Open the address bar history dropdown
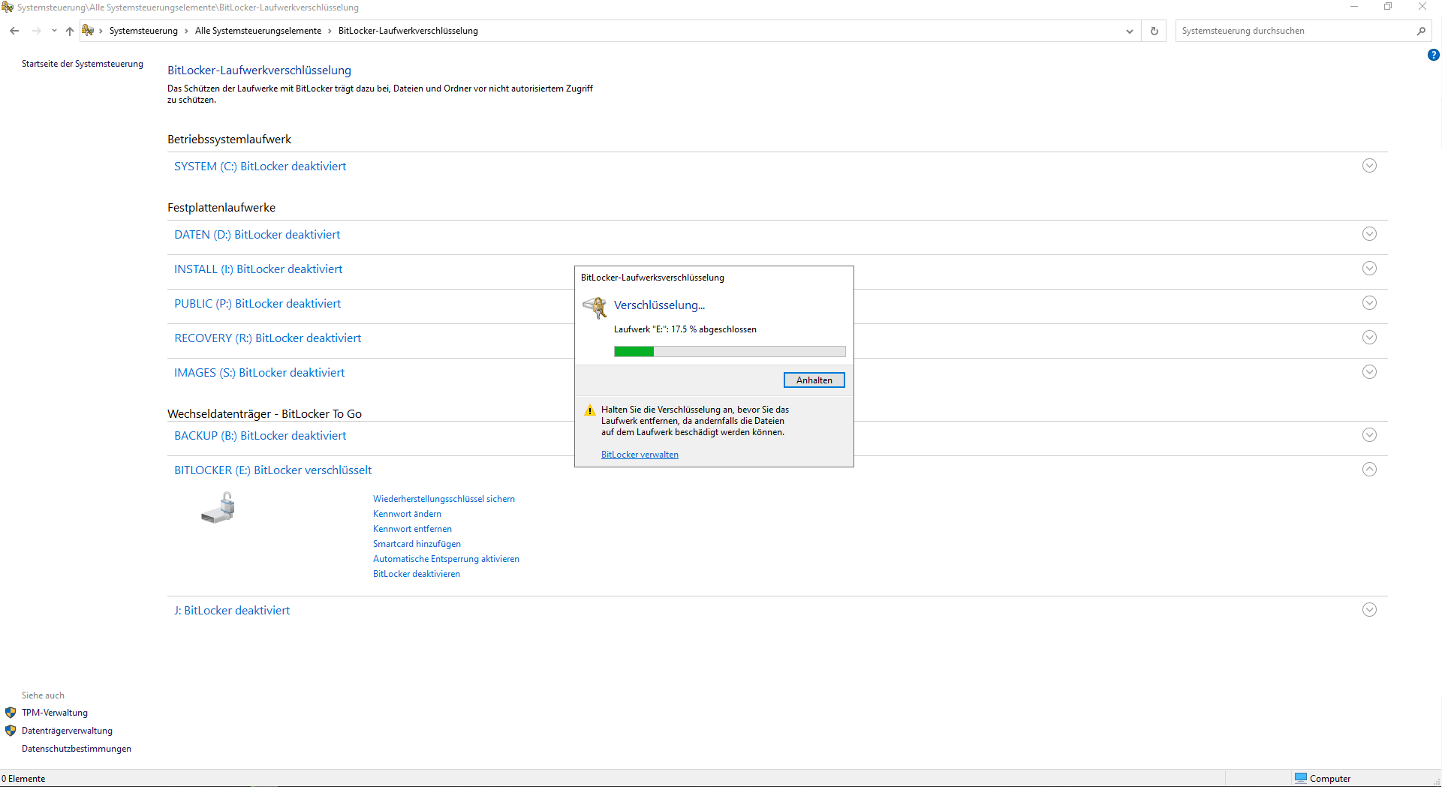The image size is (1442, 787). click(x=1130, y=31)
